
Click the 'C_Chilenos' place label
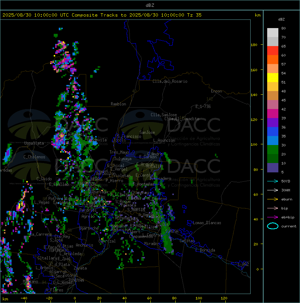pyautogui.click(x=34, y=157)
